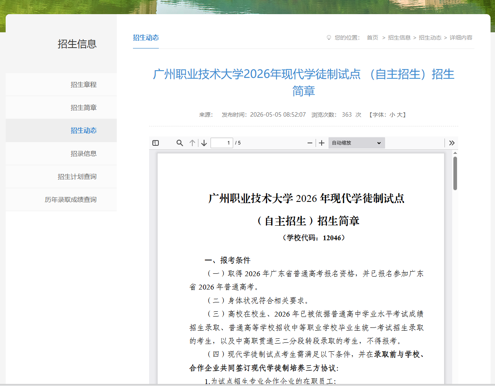Viewport: 495px width, 386px height.
Task: Open 招生章程 in the sidebar
Action: tap(84, 85)
